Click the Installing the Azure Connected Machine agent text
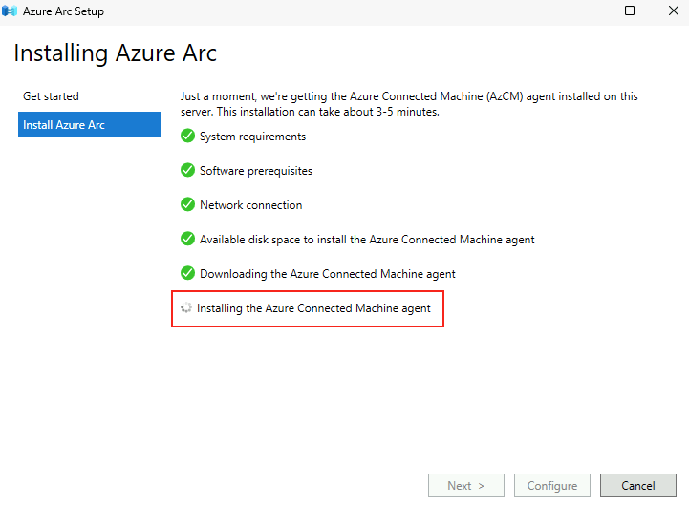 coord(313,308)
